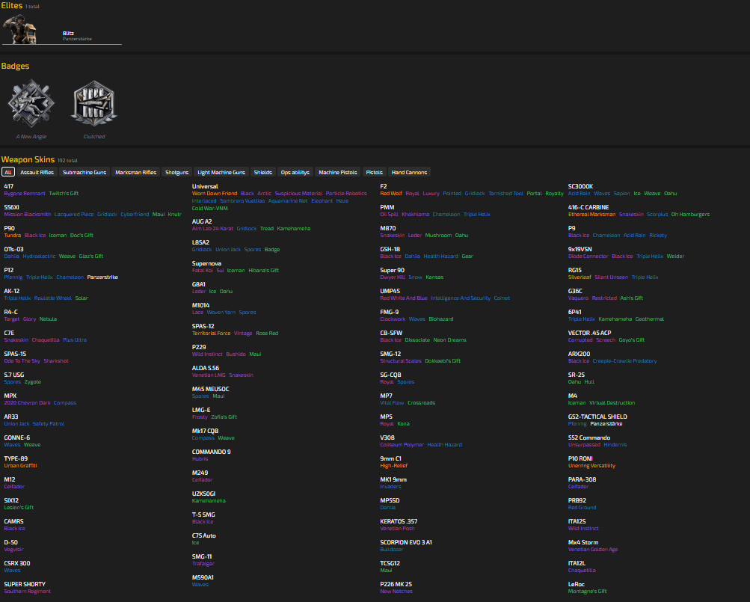Open the Worn Down Friend universal skin

click(x=215, y=193)
